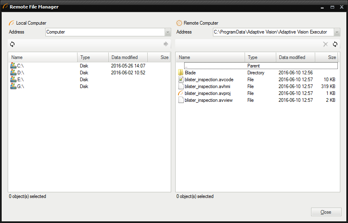Sort remote list by Size column
The height and width of the screenshot is (223, 348).
pyautogui.click(x=327, y=57)
